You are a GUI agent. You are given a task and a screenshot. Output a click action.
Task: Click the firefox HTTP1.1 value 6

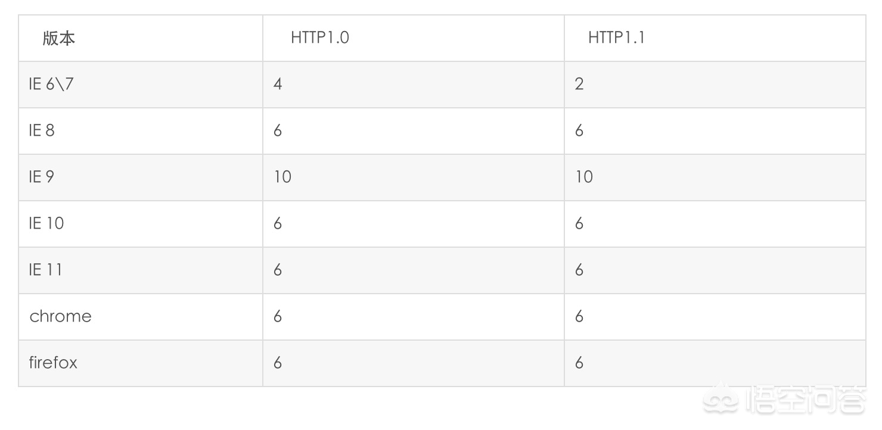click(579, 363)
